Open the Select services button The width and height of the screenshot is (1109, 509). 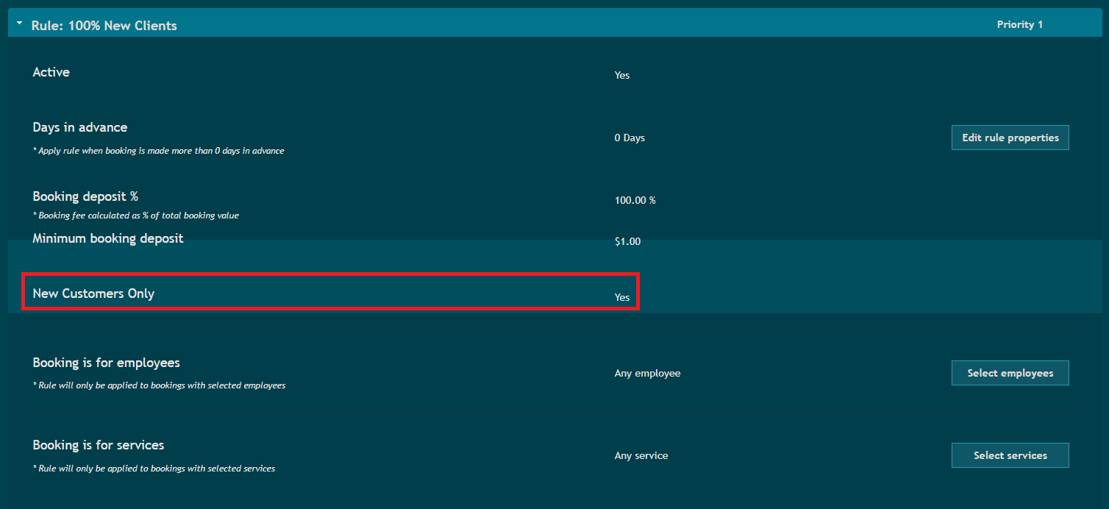coord(1010,455)
